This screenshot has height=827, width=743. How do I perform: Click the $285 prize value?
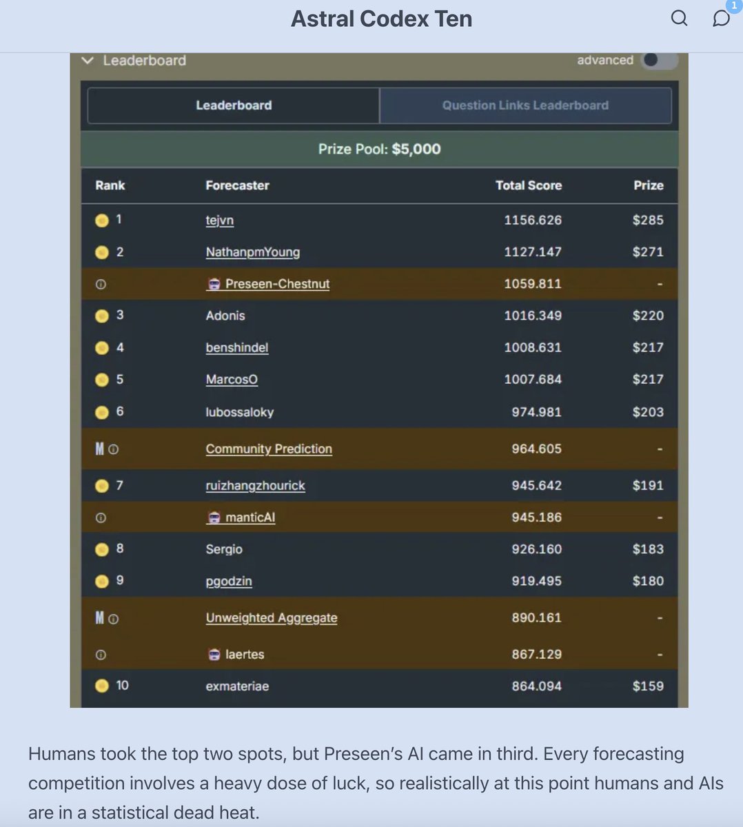648,221
